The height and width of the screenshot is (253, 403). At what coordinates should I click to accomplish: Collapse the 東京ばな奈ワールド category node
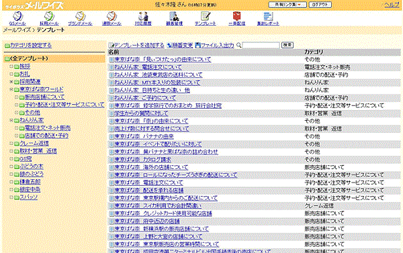pyautogui.click(x=11, y=89)
